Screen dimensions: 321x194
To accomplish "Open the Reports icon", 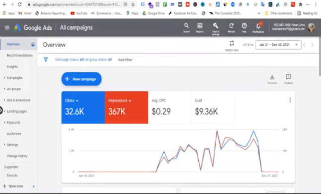I will [200, 26].
